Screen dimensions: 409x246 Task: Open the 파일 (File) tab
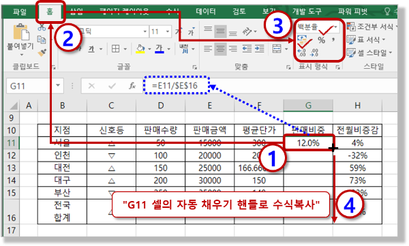(x=20, y=12)
